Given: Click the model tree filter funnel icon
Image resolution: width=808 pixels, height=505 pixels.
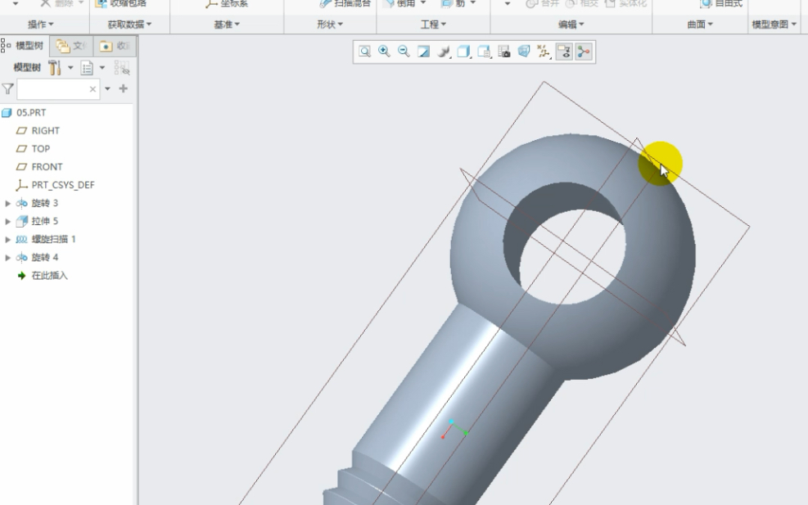Looking at the screenshot, I should (x=8, y=88).
